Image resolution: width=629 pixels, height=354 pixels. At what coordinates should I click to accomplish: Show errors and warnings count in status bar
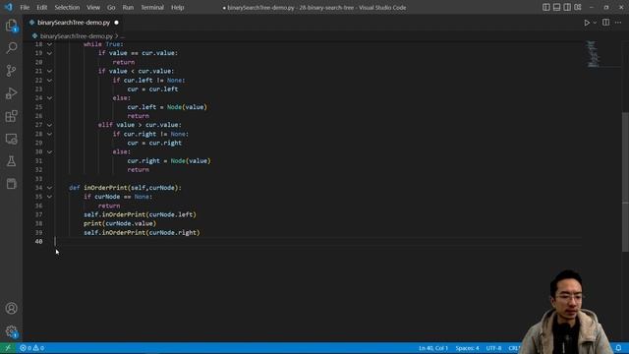pyautogui.click(x=31, y=348)
